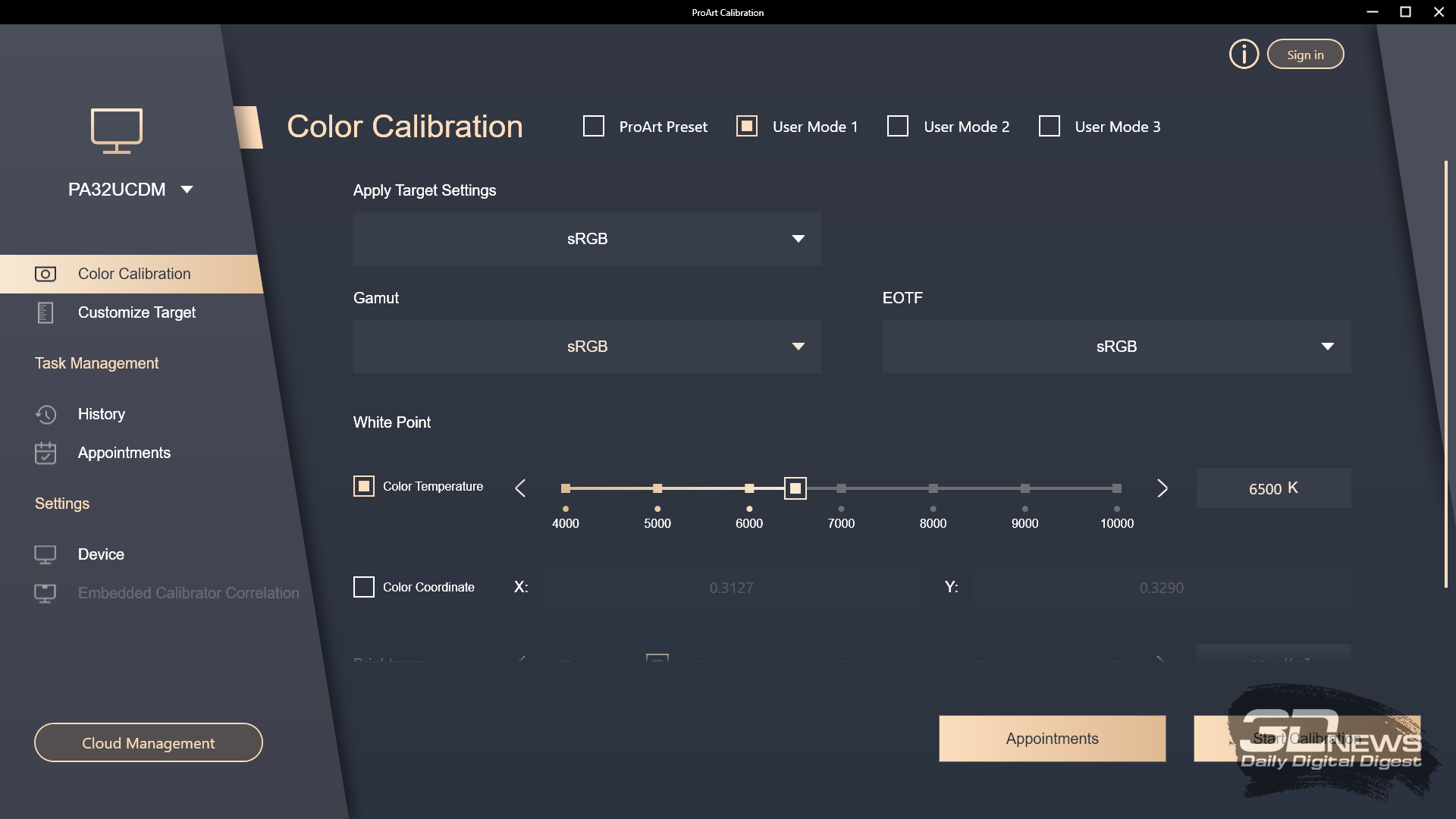The height and width of the screenshot is (819, 1456).
Task: Click the vertical scrollbar on the right
Action: 1446,374
